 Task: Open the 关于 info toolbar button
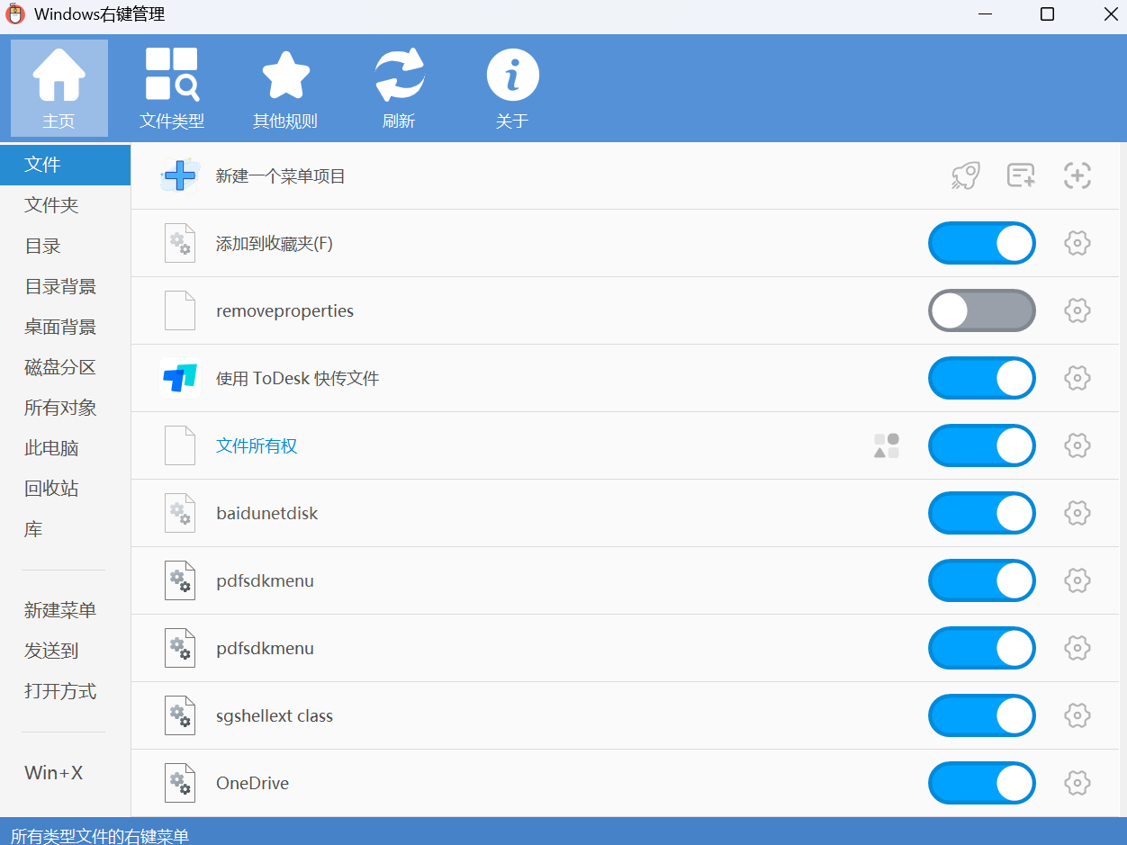(x=512, y=88)
